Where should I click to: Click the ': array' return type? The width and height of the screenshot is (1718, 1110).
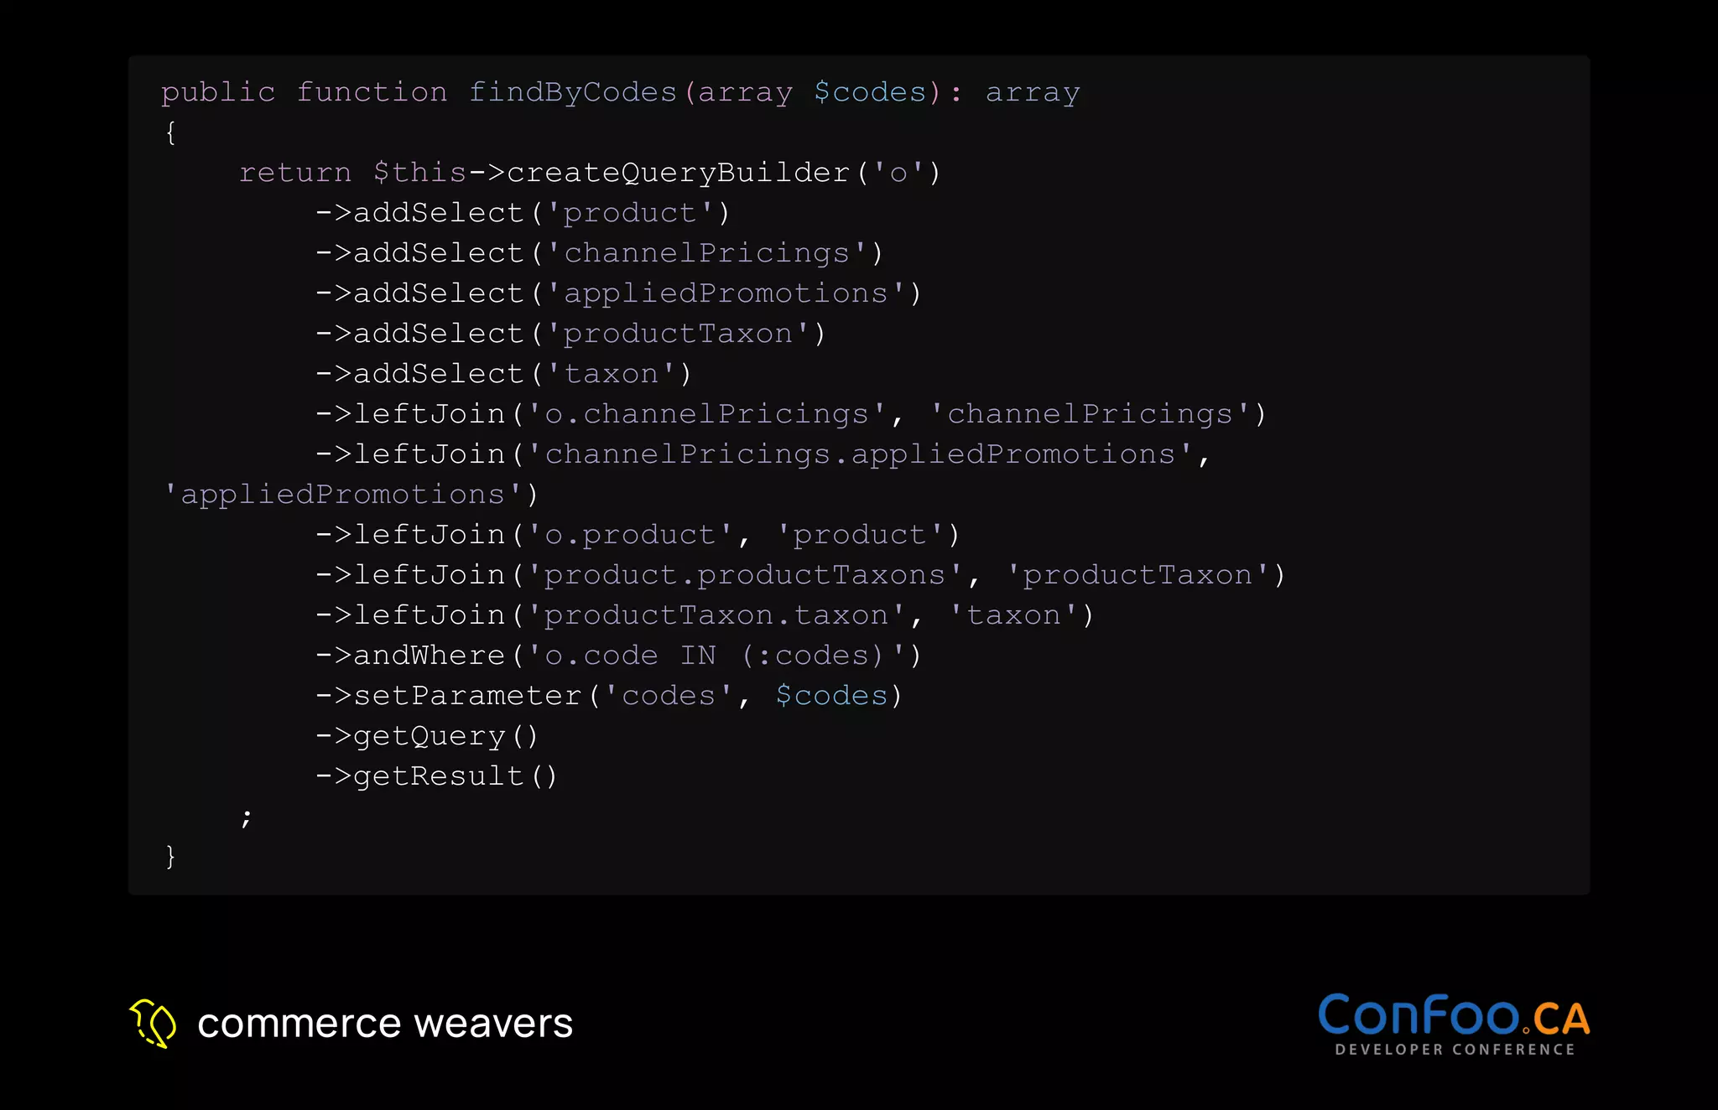coord(1016,91)
